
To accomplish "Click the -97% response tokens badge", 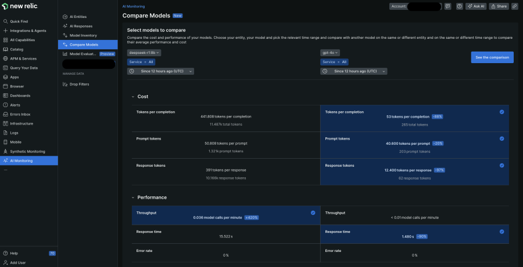I will coord(439,170).
